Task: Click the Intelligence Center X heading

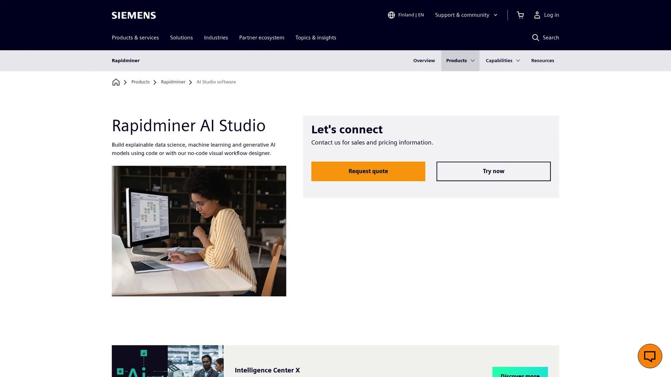Action: click(267, 370)
